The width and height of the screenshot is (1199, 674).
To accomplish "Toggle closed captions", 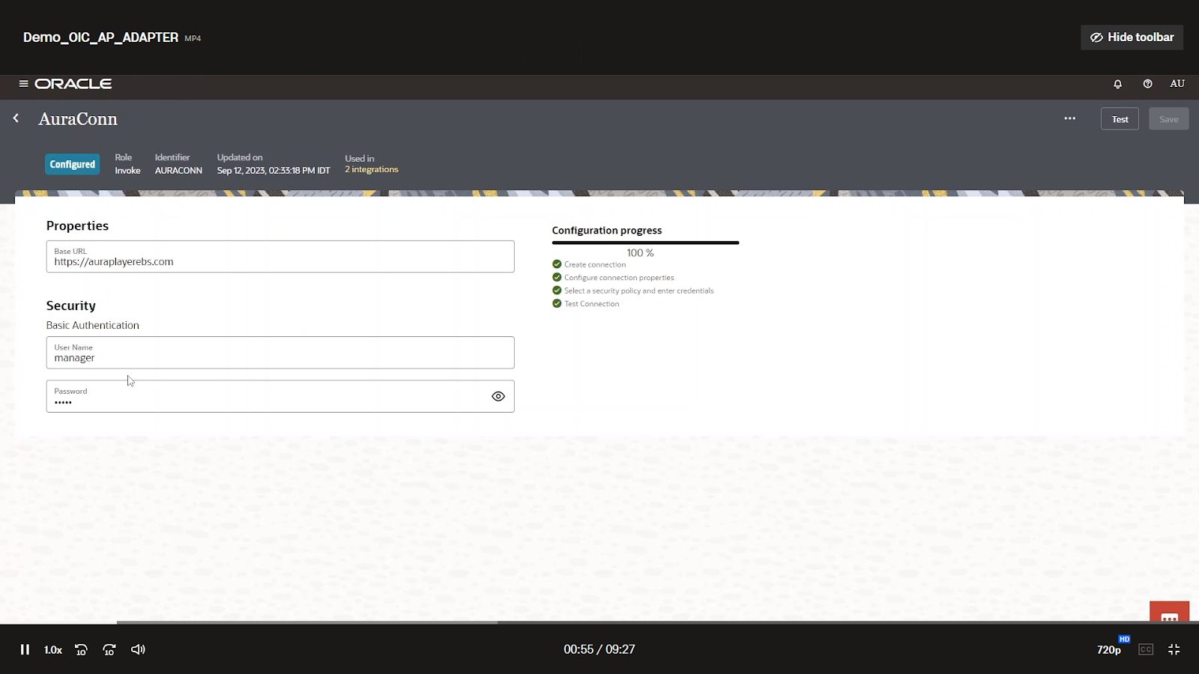I will point(1146,649).
